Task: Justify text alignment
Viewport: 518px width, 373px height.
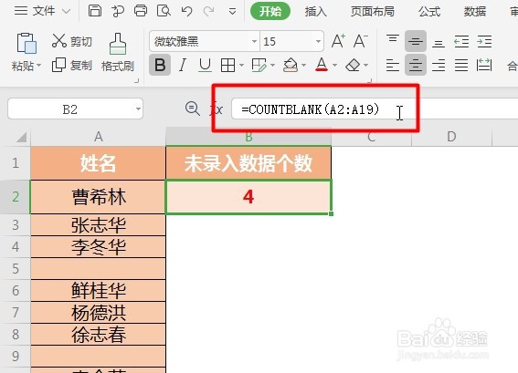Action: coord(461,65)
